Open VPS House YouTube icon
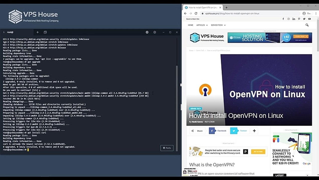The image size is (319, 180). pyautogui.click(x=309, y=19)
